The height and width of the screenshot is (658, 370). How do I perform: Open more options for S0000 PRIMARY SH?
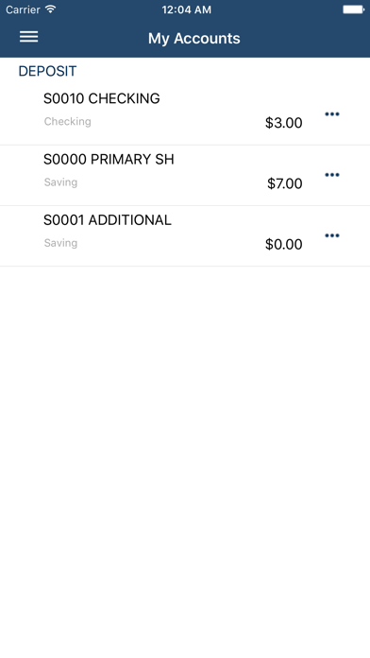(332, 175)
